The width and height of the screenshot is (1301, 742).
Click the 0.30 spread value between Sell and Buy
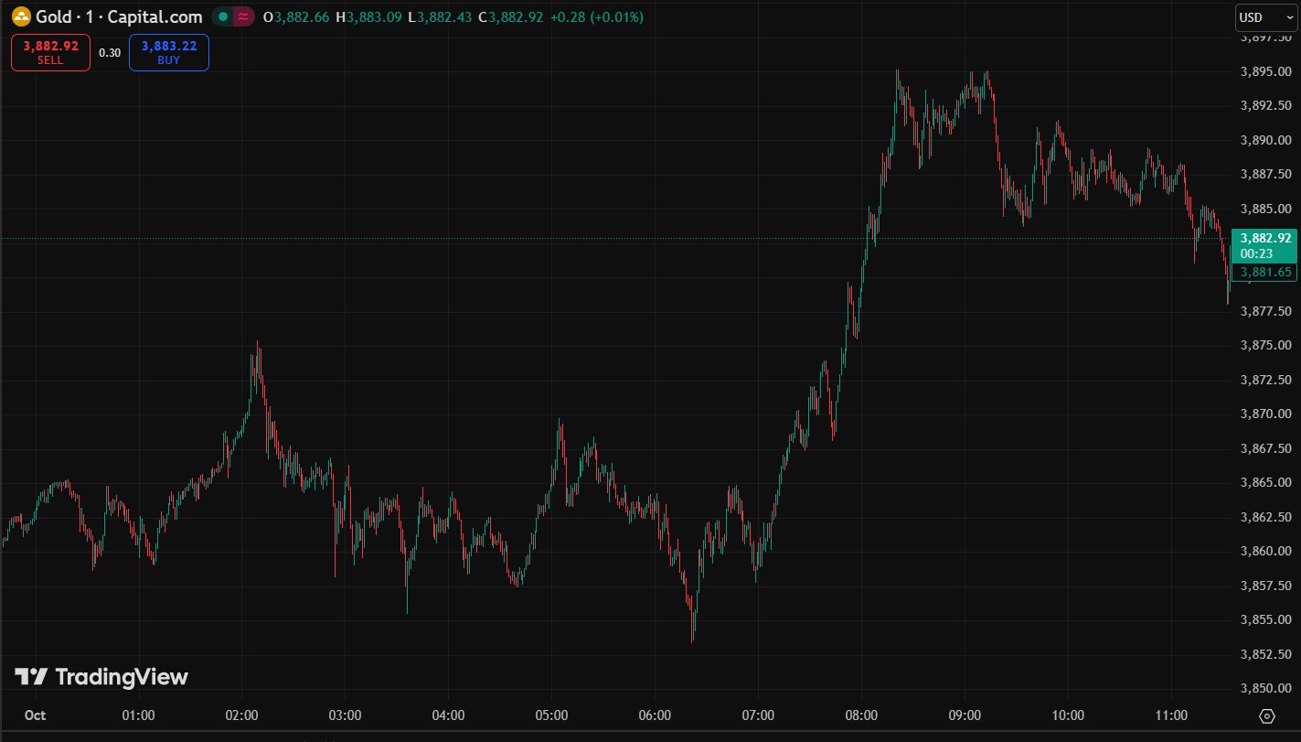pos(110,53)
